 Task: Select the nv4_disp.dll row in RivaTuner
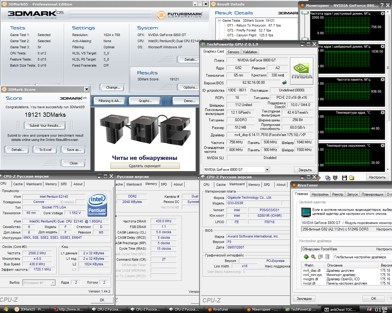pyautogui.click(x=347, y=271)
